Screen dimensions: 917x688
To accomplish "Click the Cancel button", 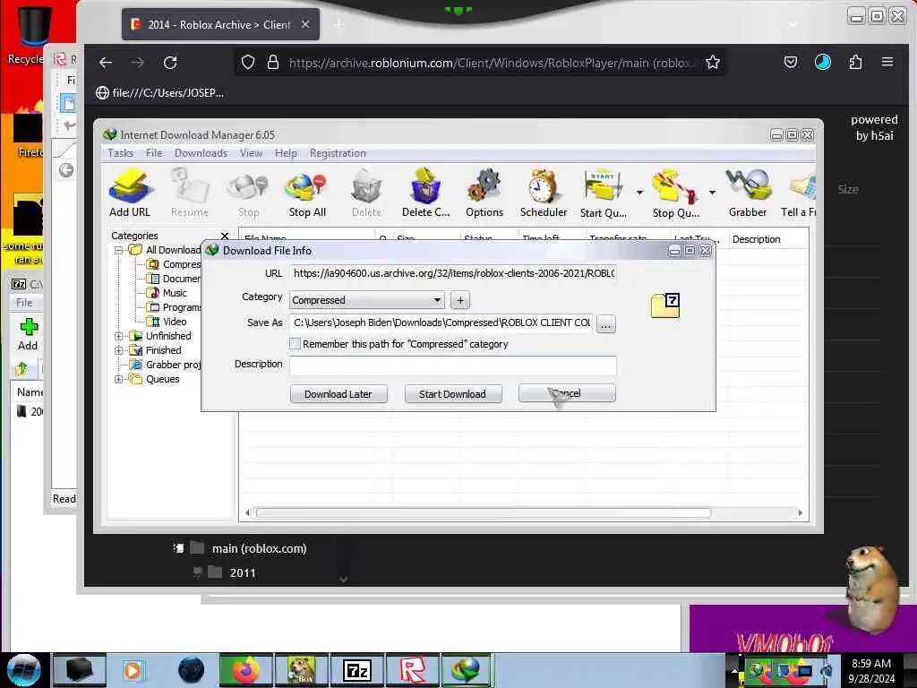I will pos(567,393).
